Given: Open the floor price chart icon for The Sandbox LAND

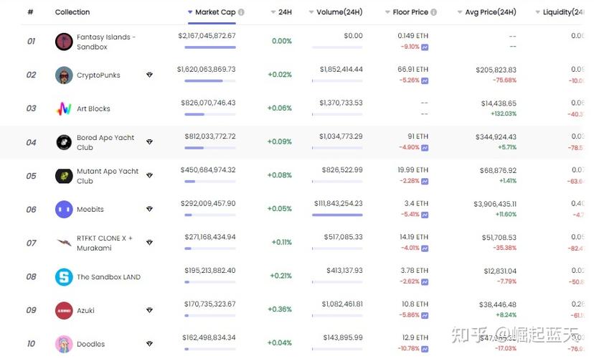Looking at the screenshot, I should coord(425,282).
